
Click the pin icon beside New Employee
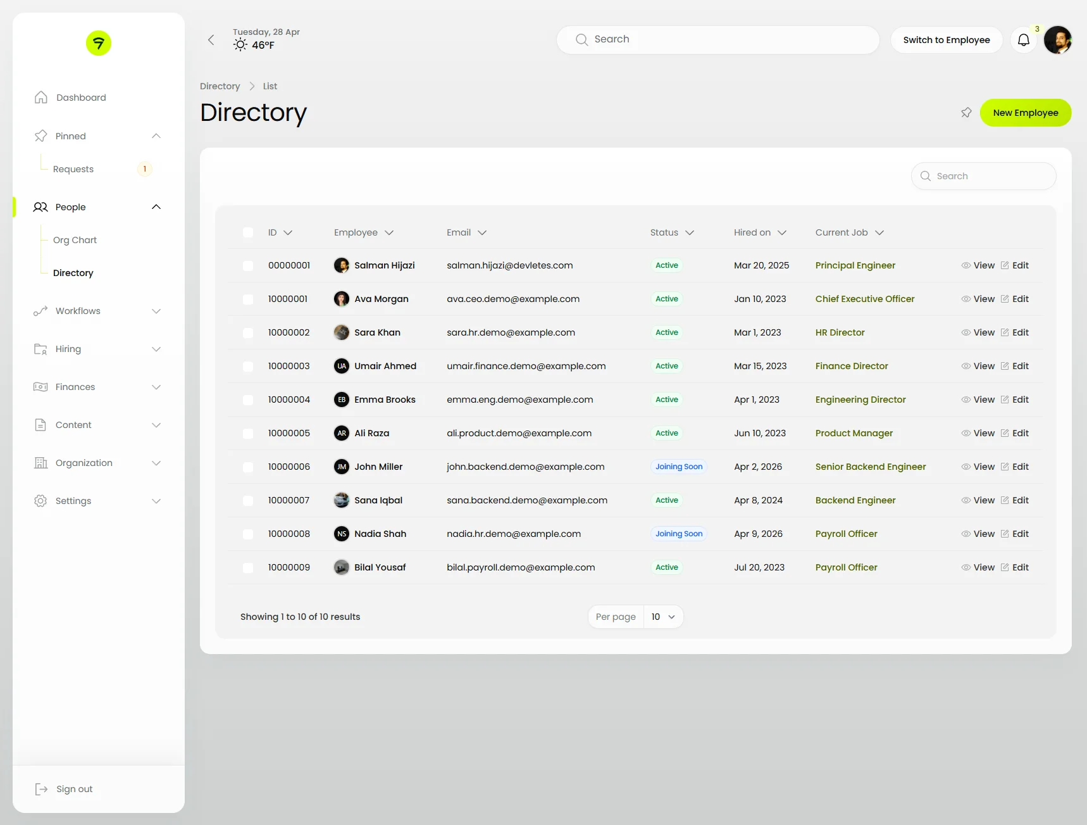pos(966,112)
